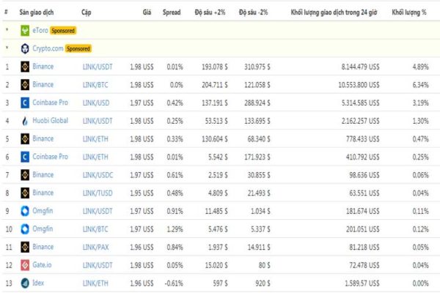
Task: Click the Binance logo in row 8
Action: click(25, 193)
